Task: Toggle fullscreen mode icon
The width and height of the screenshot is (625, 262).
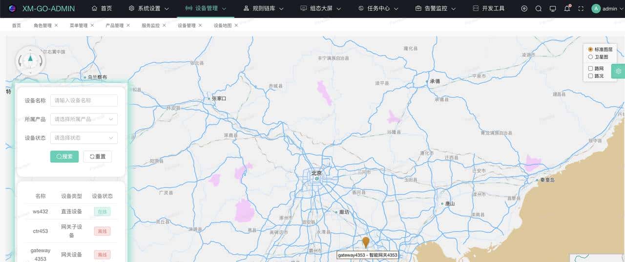Action: coord(581,8)
